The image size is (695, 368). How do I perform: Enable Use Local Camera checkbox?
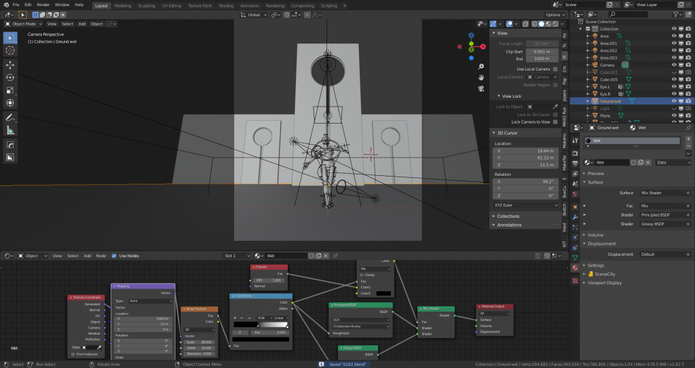[x=555, y=69]
